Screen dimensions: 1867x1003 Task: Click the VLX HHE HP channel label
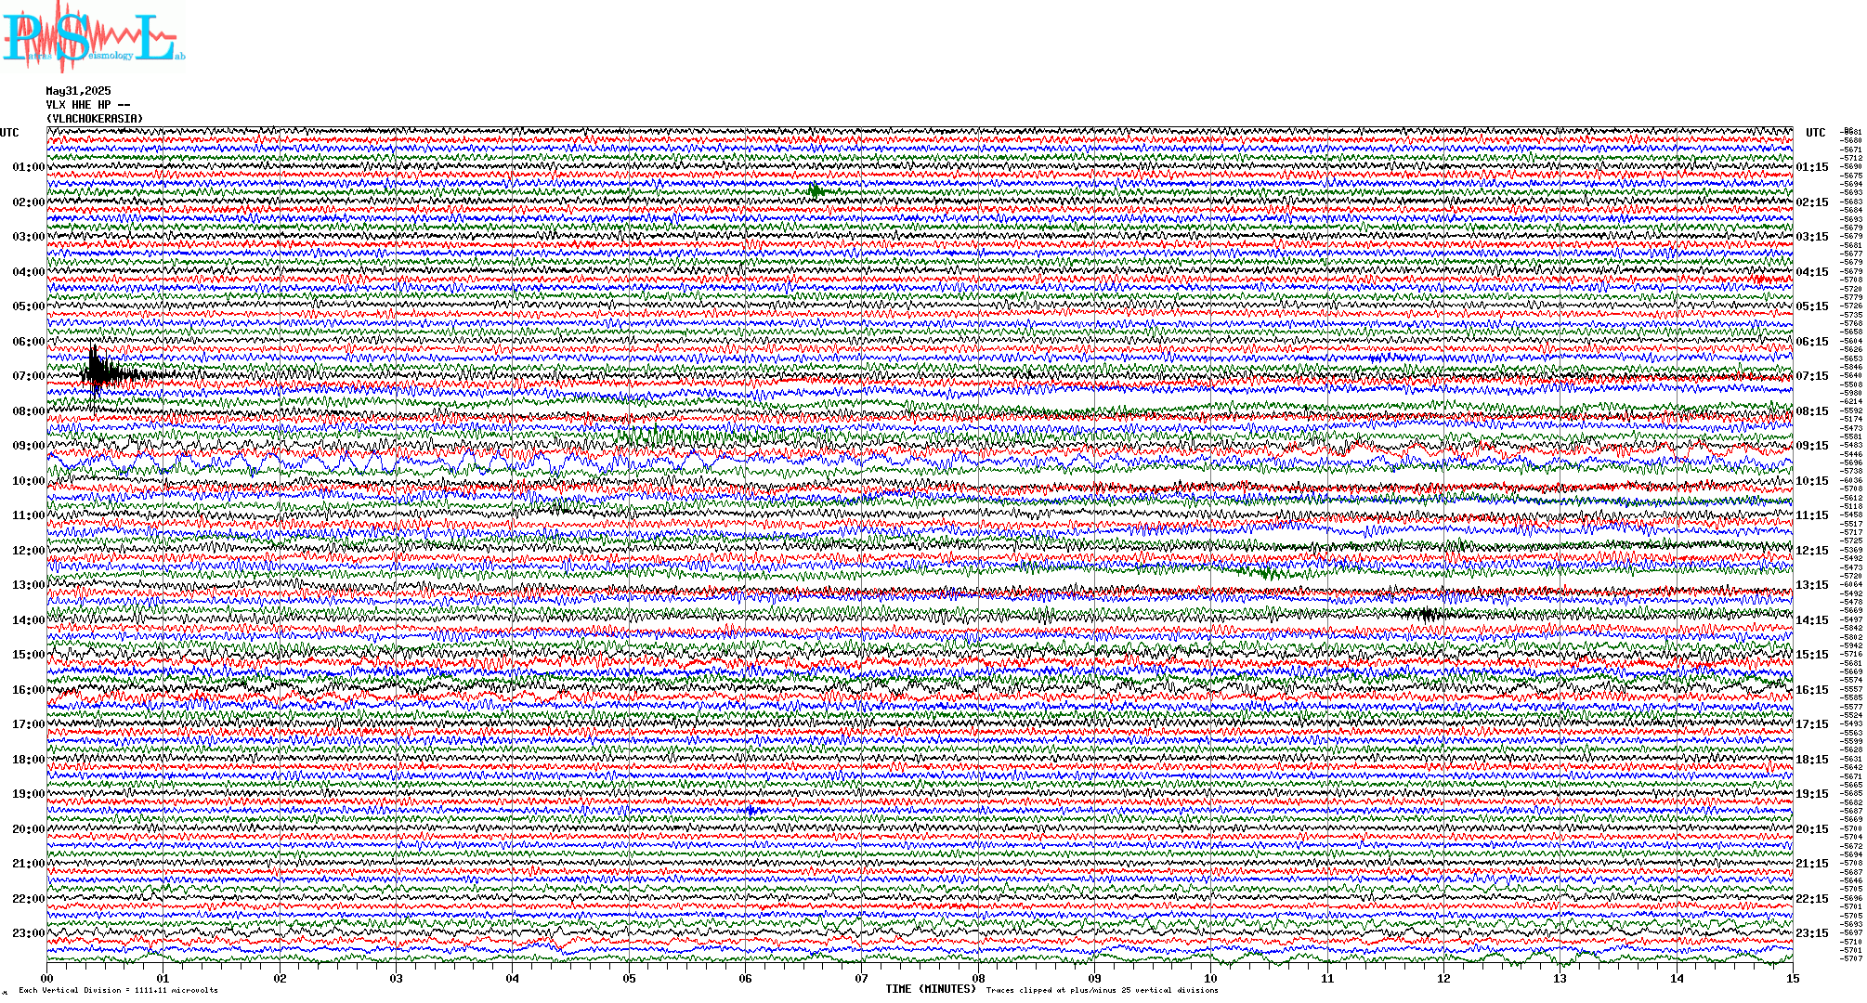88,105
